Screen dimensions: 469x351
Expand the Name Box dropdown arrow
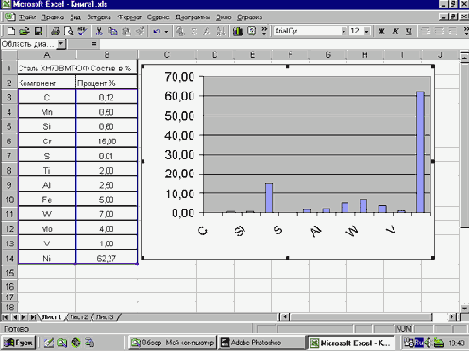[61, 44]
